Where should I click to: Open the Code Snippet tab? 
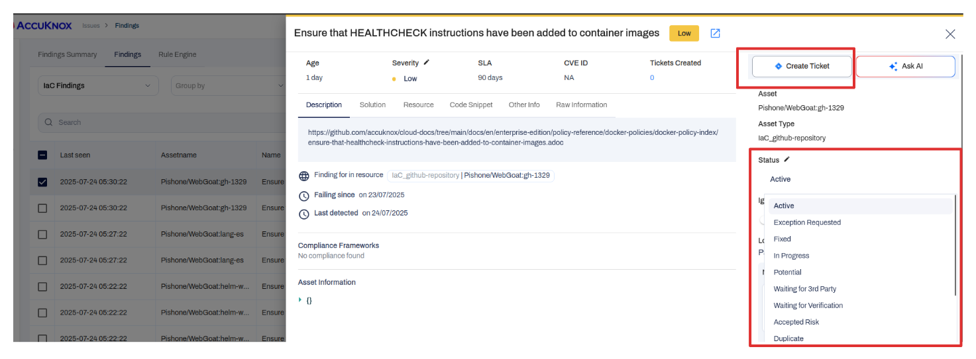click(x=471, y=104)
